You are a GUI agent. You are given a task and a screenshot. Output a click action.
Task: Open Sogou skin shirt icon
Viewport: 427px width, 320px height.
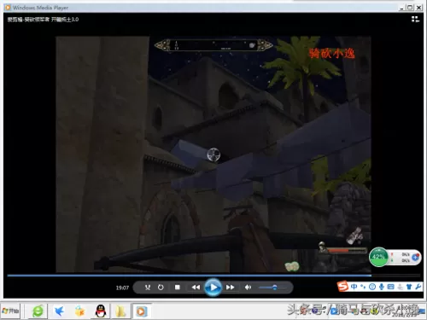point(409,287)
